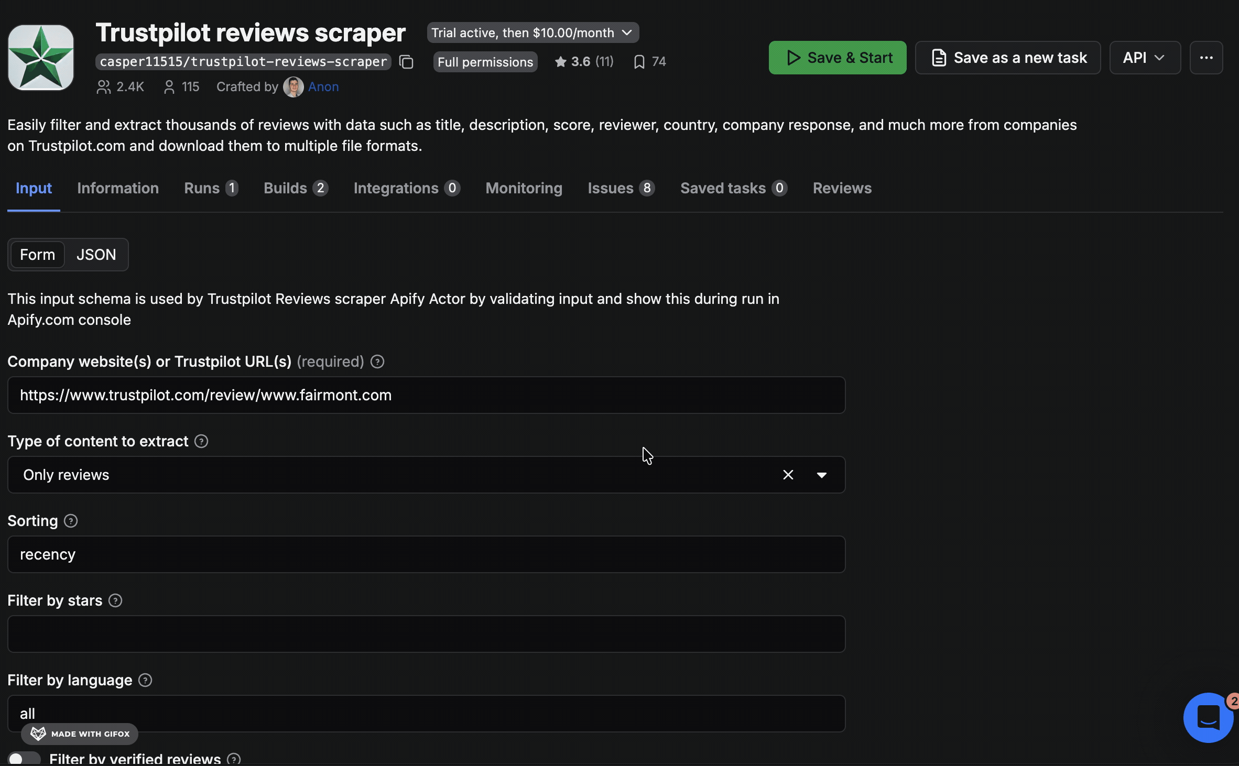
Task: Click the bookmark icon beside 74
Action: tap(639, 62)
